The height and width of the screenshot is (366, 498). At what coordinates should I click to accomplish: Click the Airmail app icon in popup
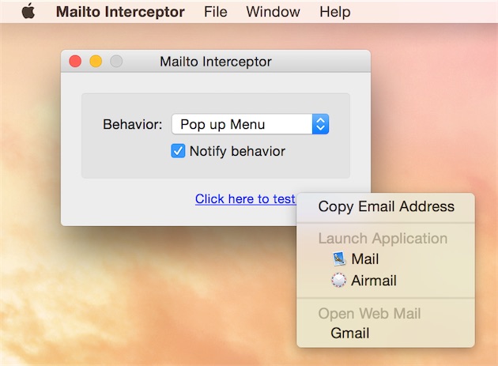click(x=339, y=280)
